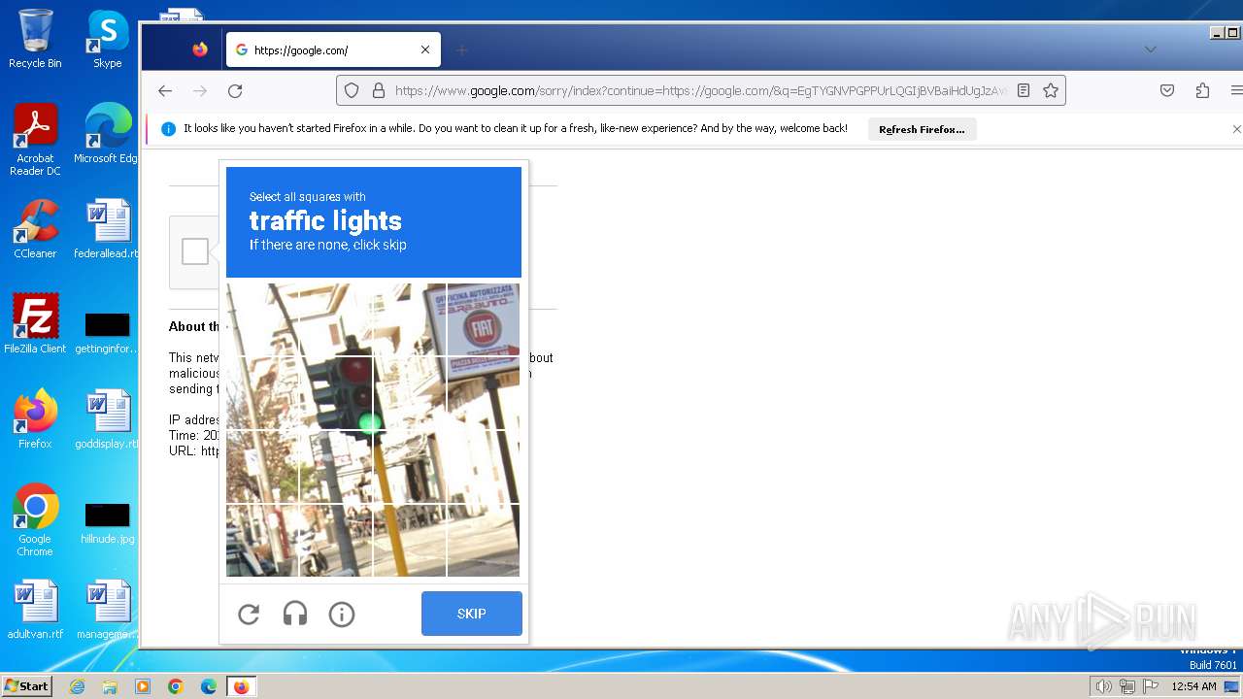Open CCleaner desktop shortcut
This screenshot has width=1243, height=699.
[x=35, y=229]
